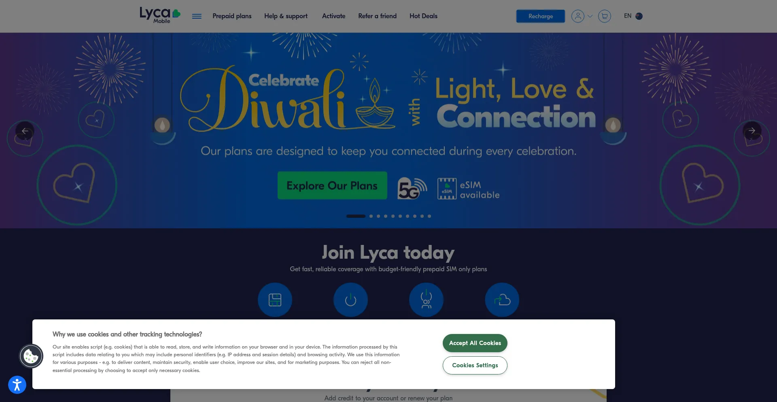777x402 pixels.
Task: Open the shopping cart icon
Action: point(604,16)
